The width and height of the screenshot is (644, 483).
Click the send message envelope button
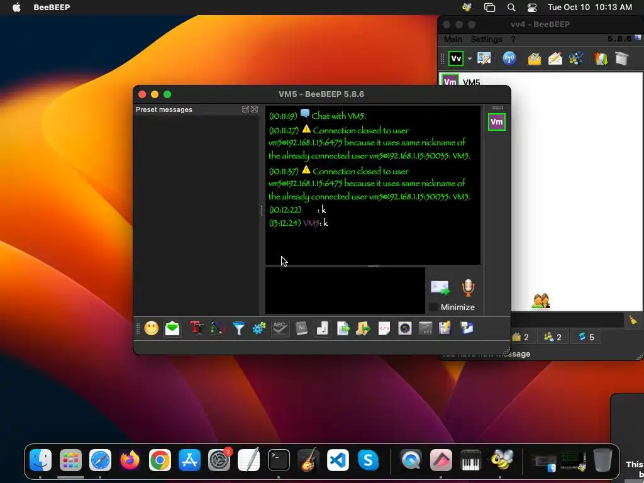(440, 287)
